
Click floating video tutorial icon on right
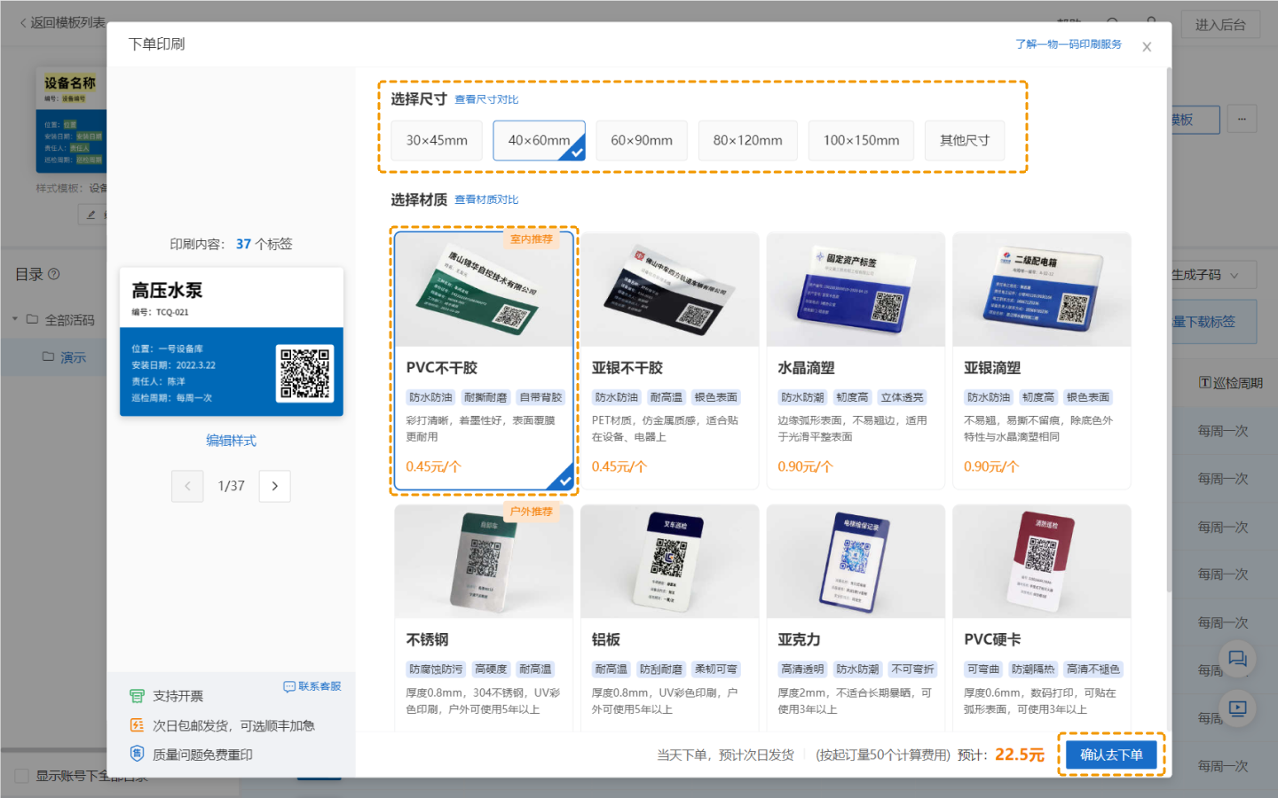pyautogui.click(x=1237, y=708)
